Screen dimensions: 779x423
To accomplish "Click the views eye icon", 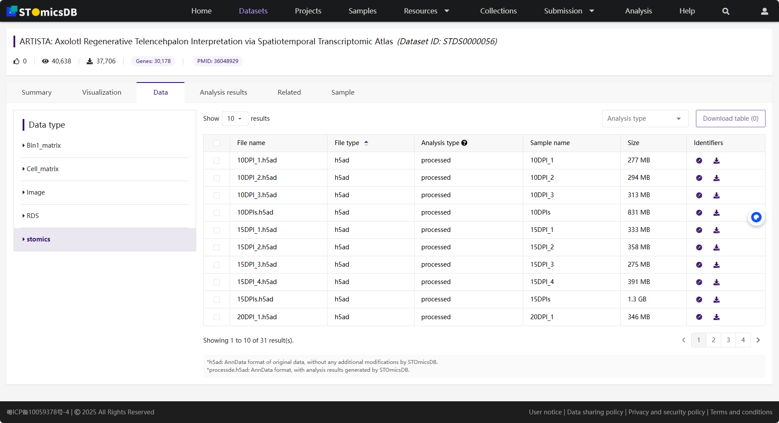I will (45, 61).
